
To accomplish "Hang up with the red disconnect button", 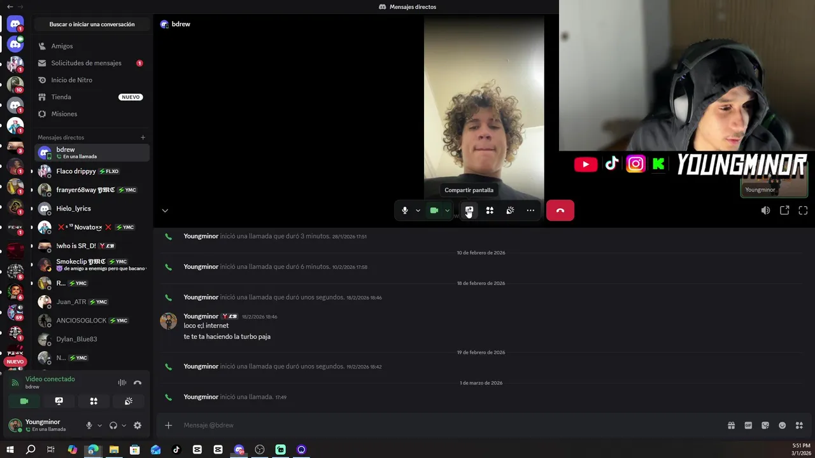I will [560, 211].
